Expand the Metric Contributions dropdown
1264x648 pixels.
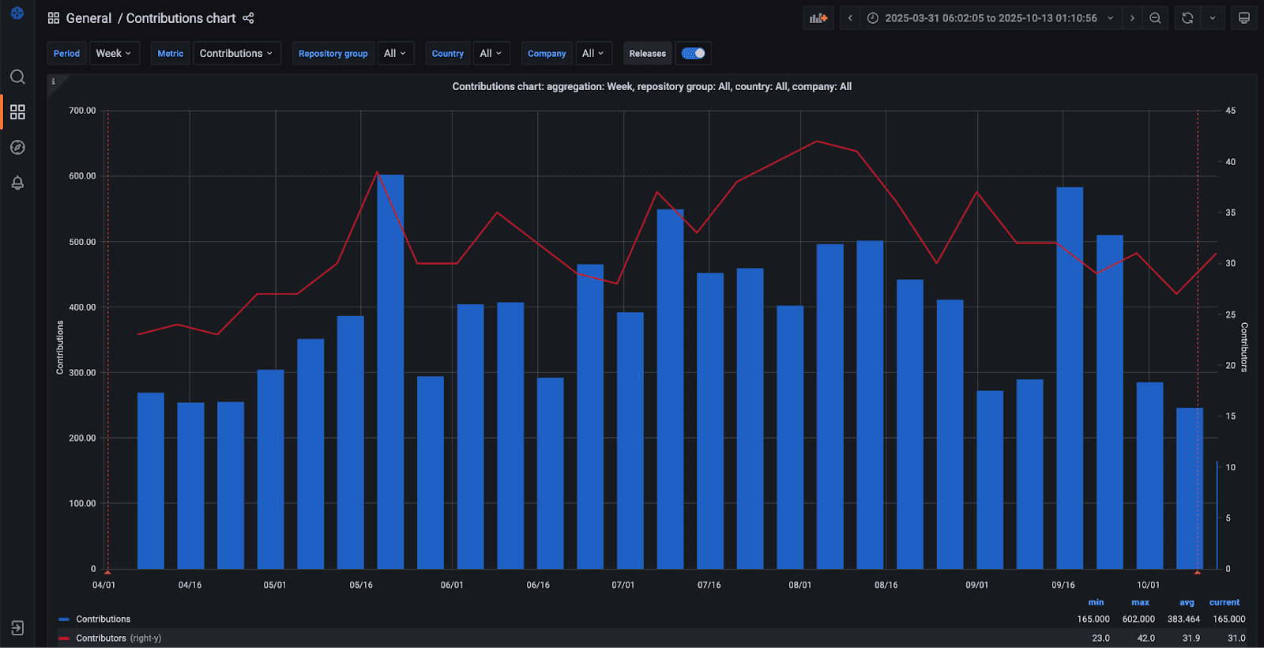pos(236,53)
